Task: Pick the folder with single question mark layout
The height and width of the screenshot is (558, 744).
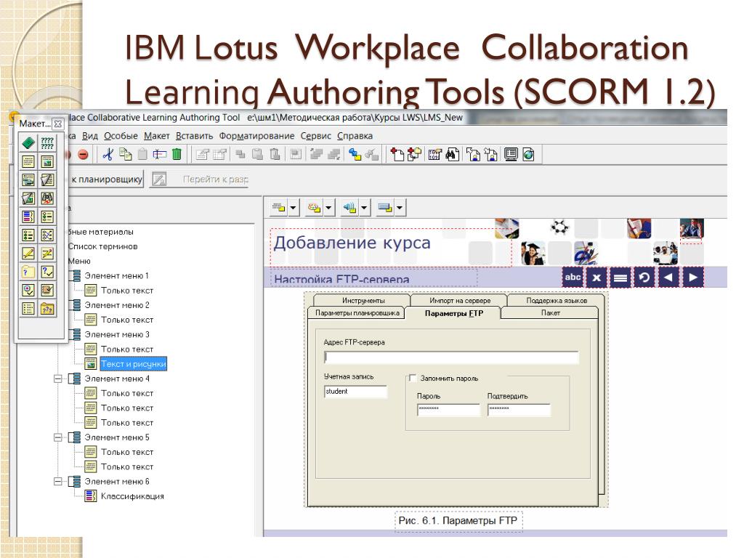Action: coord(28,272)
